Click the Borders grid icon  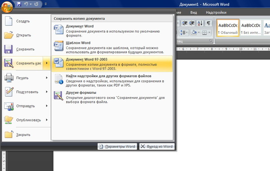(x=204, y=32)
